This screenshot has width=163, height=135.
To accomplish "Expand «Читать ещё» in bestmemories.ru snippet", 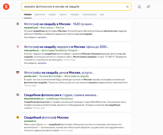I will (39, 108).
